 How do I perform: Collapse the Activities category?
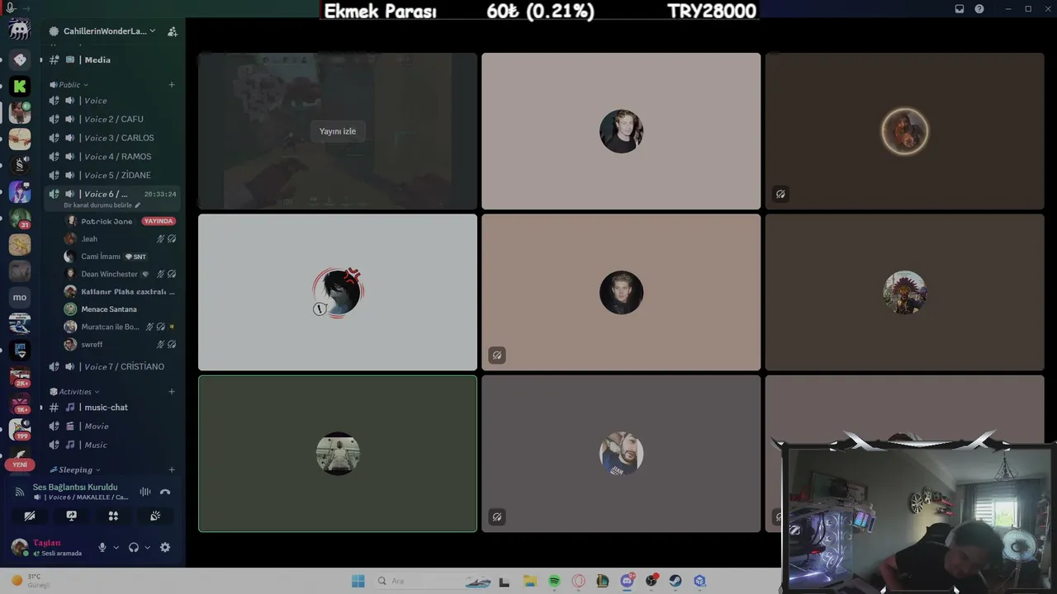tap(74, 391)
